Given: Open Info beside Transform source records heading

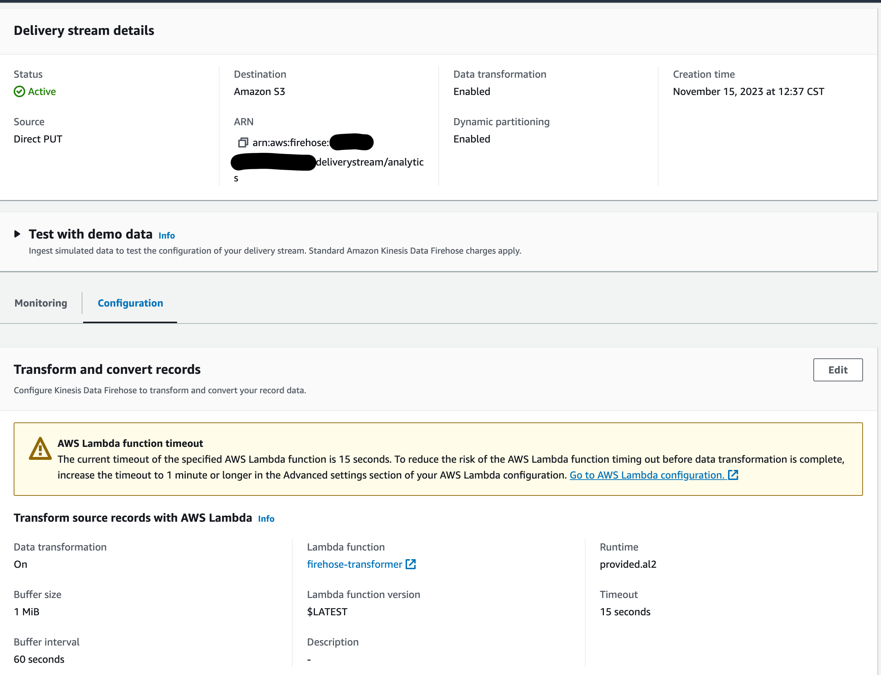Looking at the screenshot, I should click(x=266, y=519).
